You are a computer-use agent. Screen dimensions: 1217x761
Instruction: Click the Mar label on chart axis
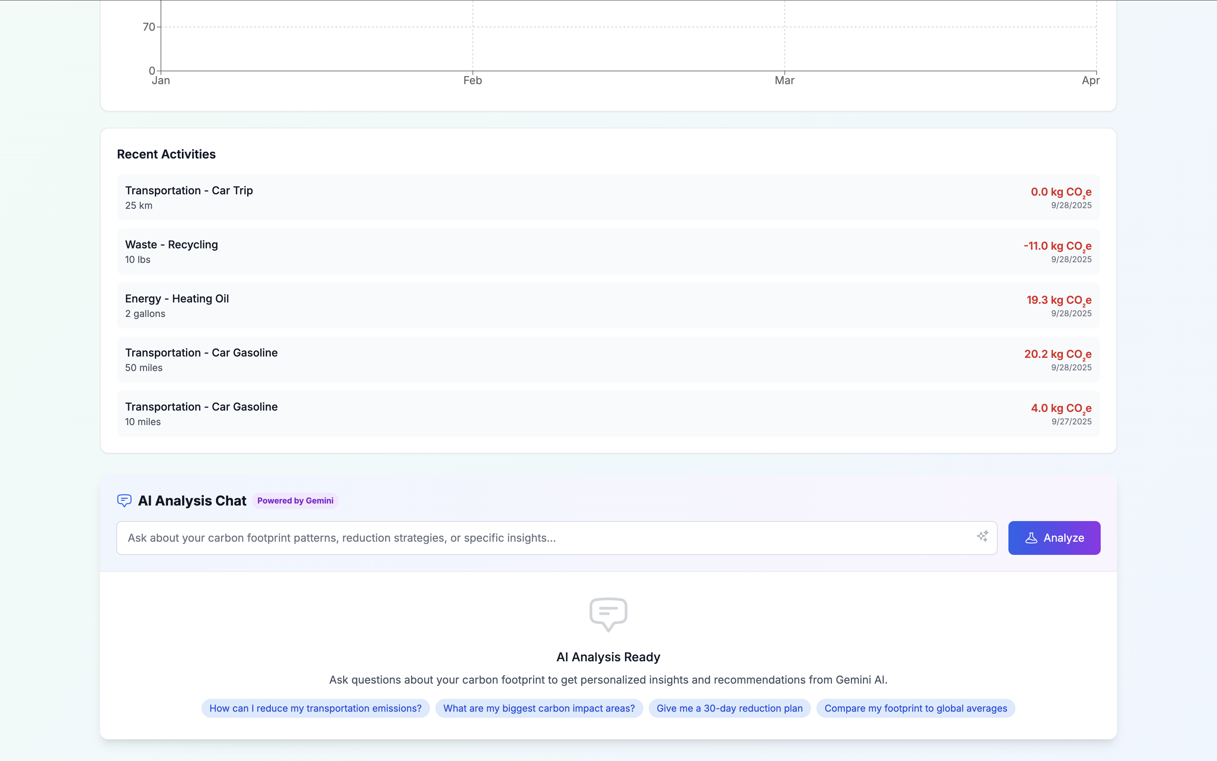pyautogui.click(x=784, y=80)
